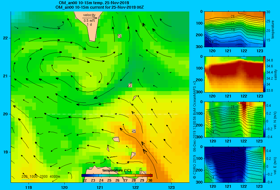Click the Taiwan landmass at top of map
Image resolution: width=280 pixels, height=190 pixels.
(x=90, y=25)
